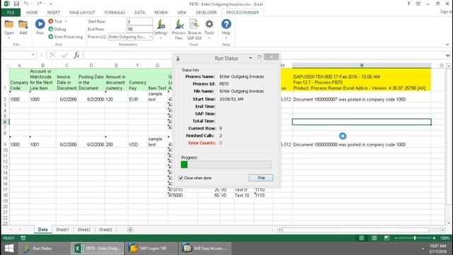Open the FILE tab

coord(11,13)
